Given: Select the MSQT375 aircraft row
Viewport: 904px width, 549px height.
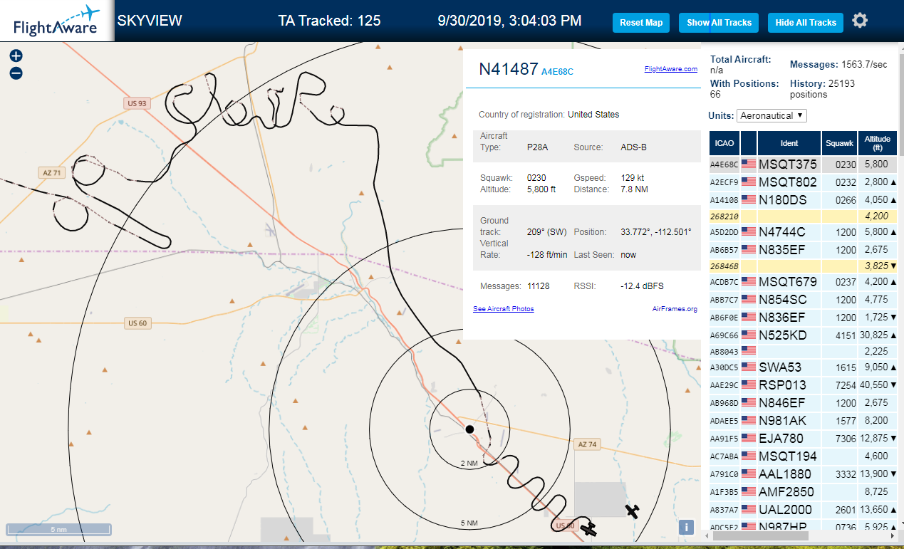Looking at the screenshot, I should (x=803, y=164).
